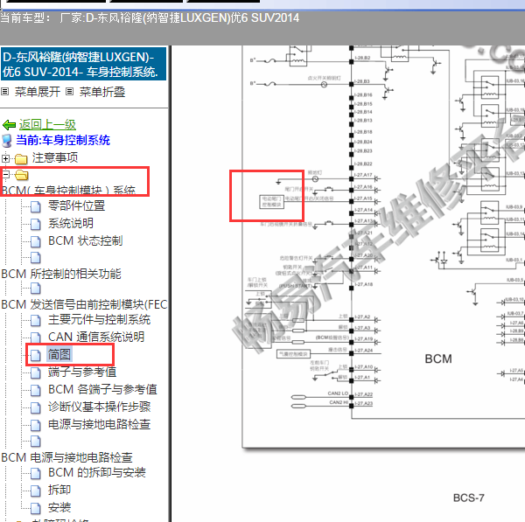Click the 气囊控制模块 box in diagram

point(293,354)
